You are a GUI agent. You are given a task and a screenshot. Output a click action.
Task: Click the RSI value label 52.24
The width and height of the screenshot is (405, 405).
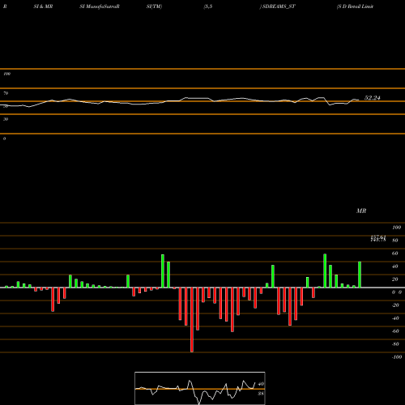(x=372, y=98)
